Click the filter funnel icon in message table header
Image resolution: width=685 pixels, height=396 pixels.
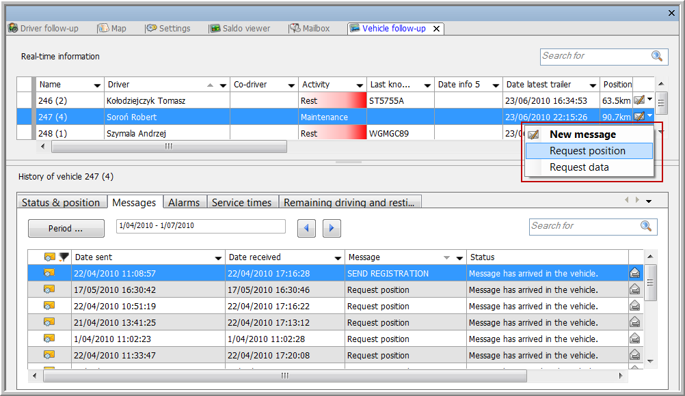63,257
